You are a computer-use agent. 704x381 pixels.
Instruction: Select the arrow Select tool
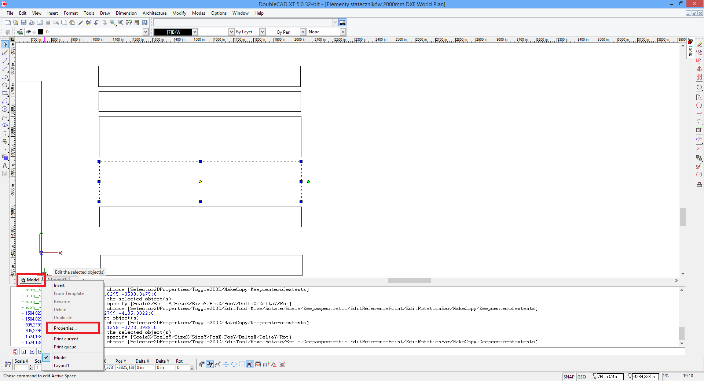coord(5,44)
